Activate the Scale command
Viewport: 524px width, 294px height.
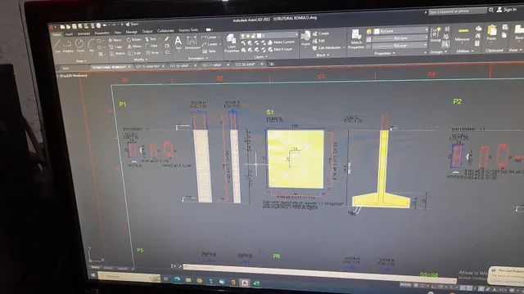(134, 53)
